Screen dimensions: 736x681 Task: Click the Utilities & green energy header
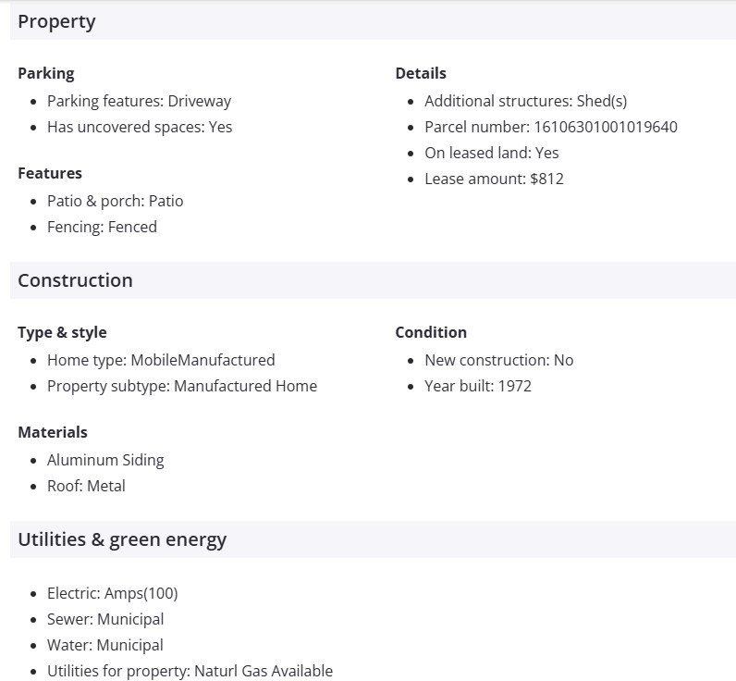[x=122, y=539]
